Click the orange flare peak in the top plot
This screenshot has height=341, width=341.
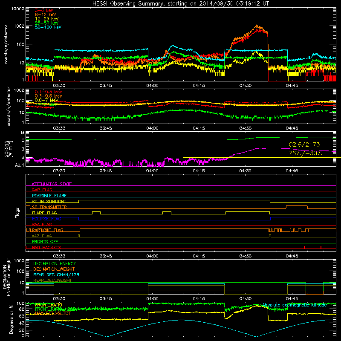click(x=257, y=26)
